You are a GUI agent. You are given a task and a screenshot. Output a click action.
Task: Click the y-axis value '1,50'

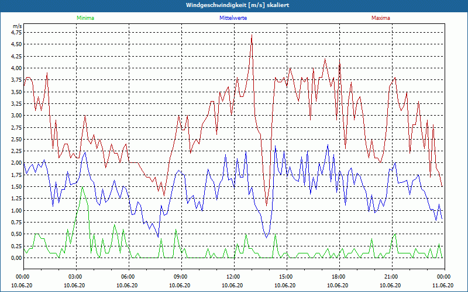[18, 187]
